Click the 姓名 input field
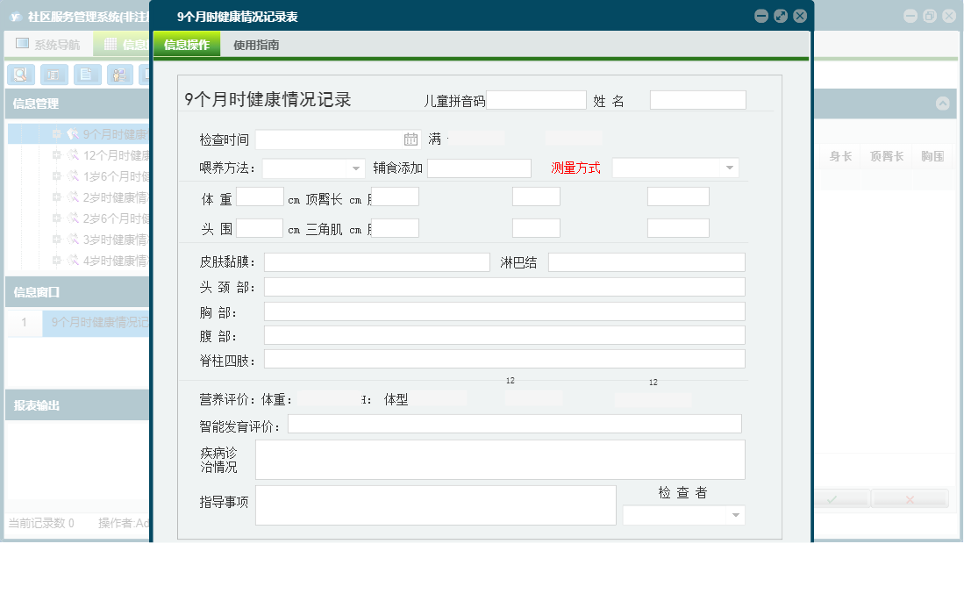Image resolution: width=964 pixels, height=601 pixels. (698, 100)
